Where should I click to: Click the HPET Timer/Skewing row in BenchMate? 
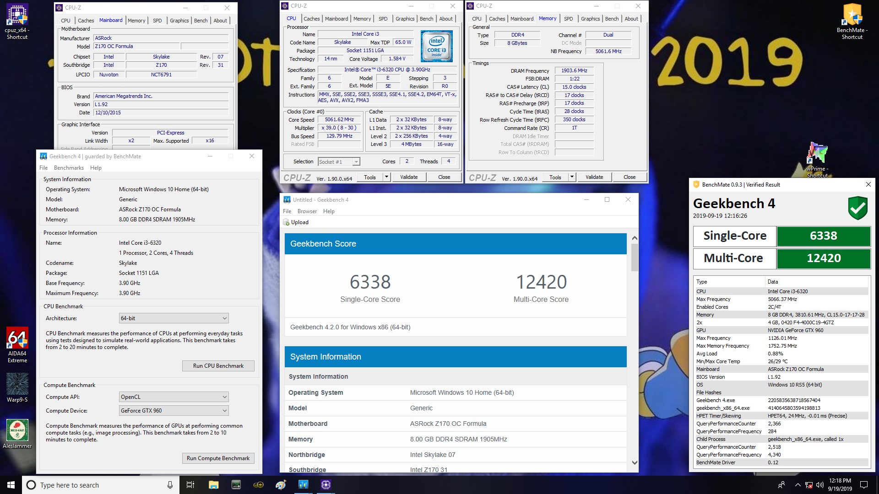pos(781,416)
